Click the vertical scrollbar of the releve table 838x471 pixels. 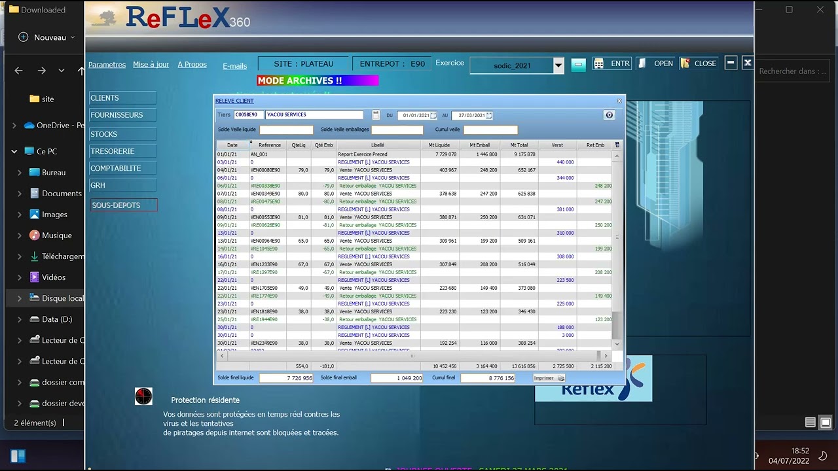coord(616,249)
